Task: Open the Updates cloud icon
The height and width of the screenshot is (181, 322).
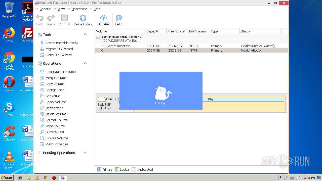Action: (x=103, y=18)
